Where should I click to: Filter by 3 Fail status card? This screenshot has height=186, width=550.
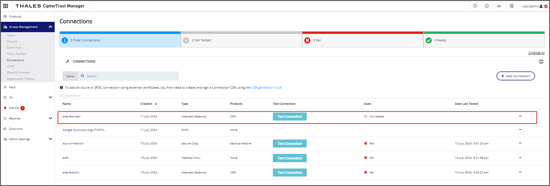[x=363, y=40]
